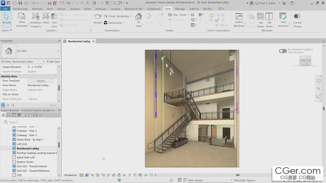The image size is (326, 183).
Task: Collapse the Identity Data section
Action: [x=56, y=76]
